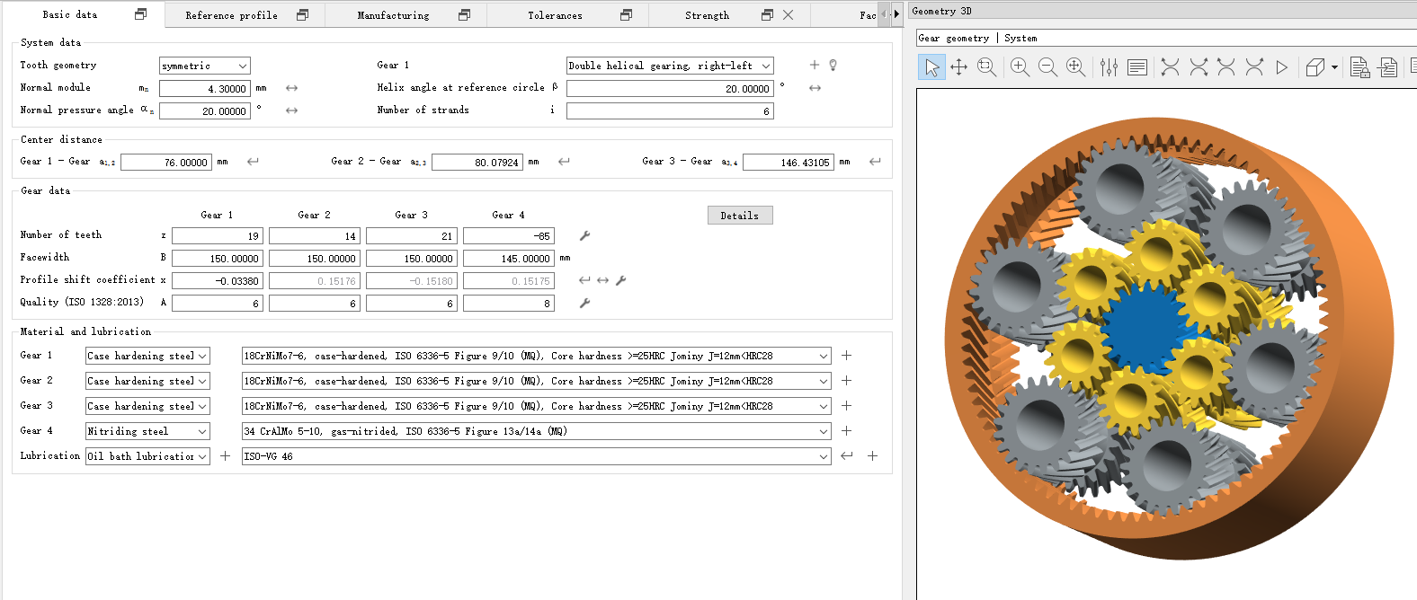The image size is (1417, 600).
Task: Activate the pan move tool
Action: pos(959,67)
